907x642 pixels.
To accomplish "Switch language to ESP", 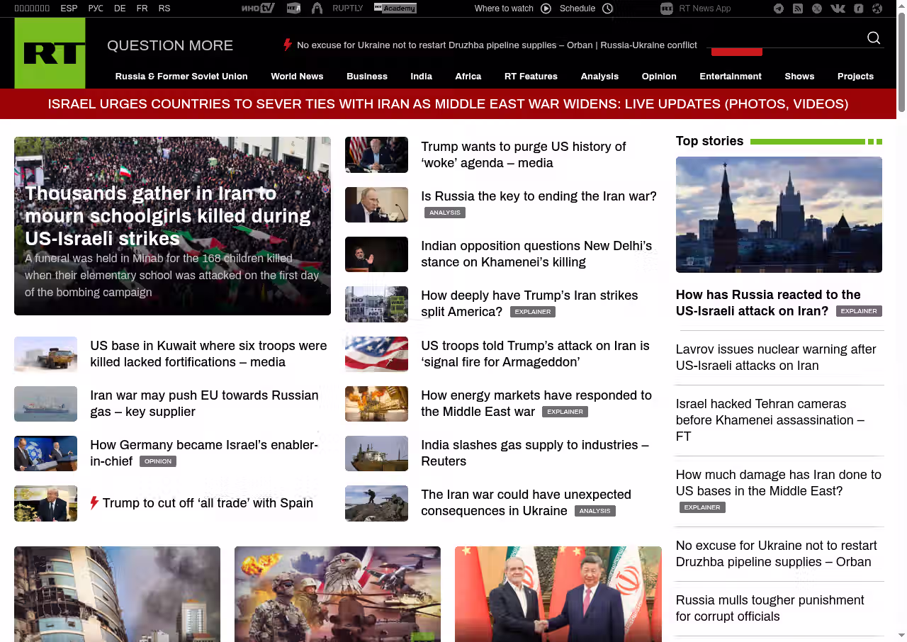I will 69,9.
